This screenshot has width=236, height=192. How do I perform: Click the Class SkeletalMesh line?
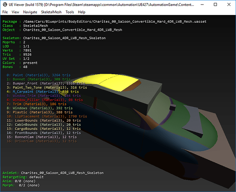click(x=25, y=26)
